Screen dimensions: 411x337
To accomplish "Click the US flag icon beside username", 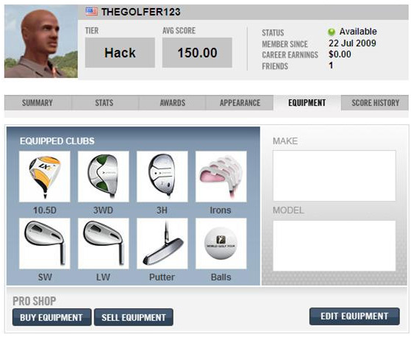I will 91,12.
